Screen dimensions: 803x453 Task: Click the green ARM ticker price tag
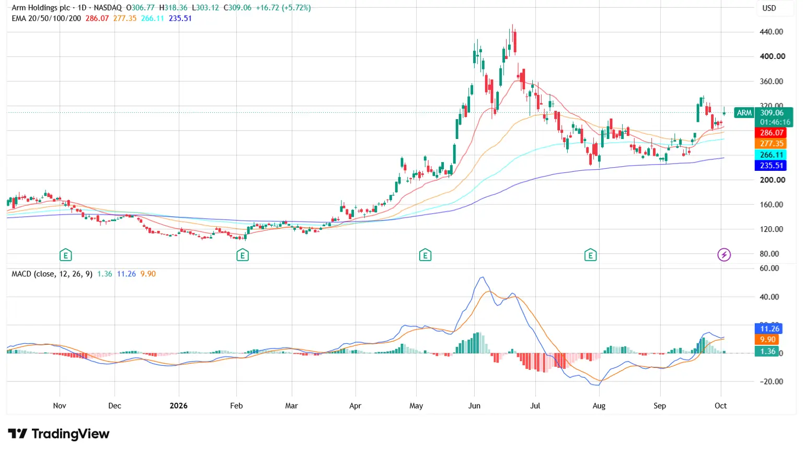coord(744,113)
